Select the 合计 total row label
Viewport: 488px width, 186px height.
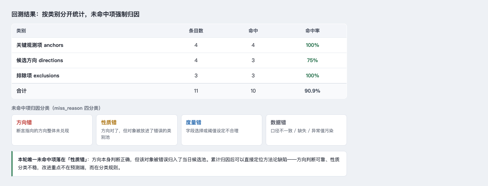[21, 91]
